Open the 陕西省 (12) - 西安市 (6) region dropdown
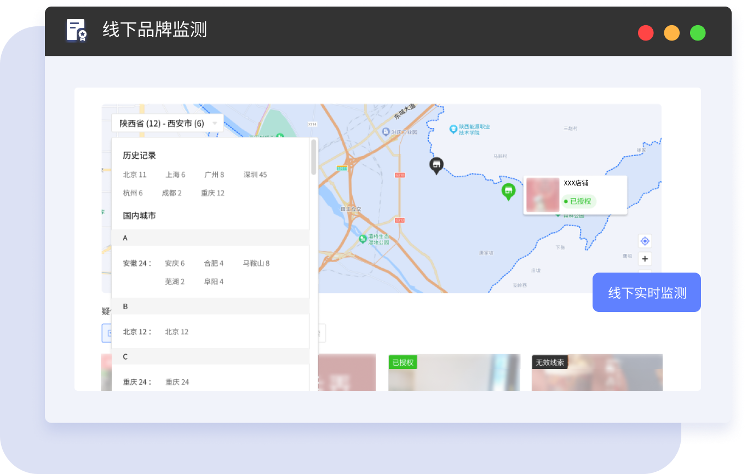747x474 pixels. click(x=167, y=123)
